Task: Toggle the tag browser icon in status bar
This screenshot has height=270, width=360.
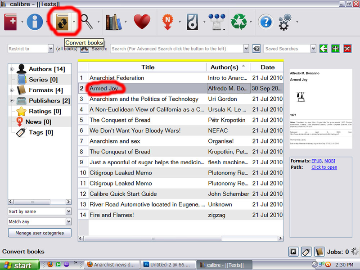Action: pyautogui.click(x=306, y=252)
